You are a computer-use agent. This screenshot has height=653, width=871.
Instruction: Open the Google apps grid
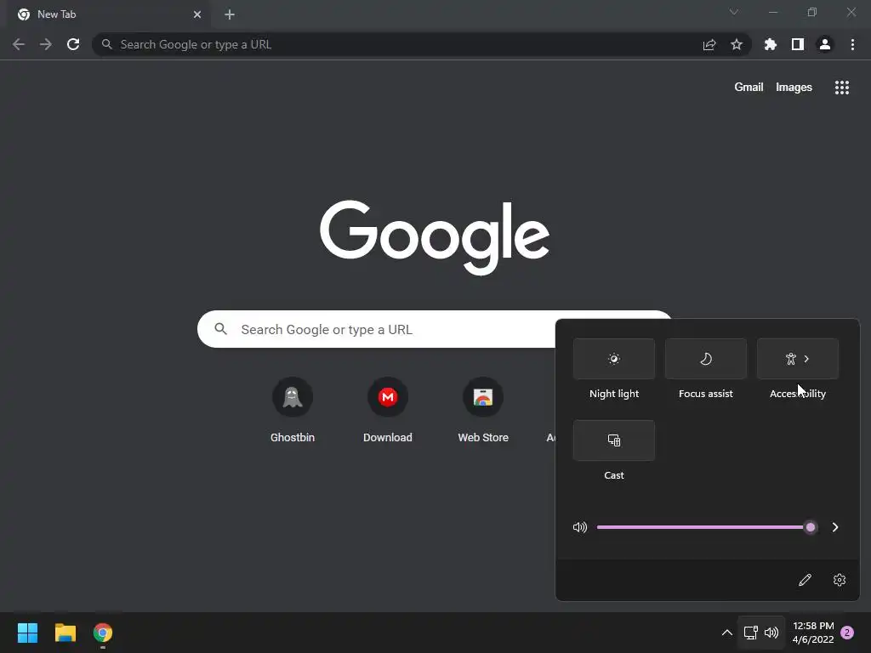click(842, 88)
